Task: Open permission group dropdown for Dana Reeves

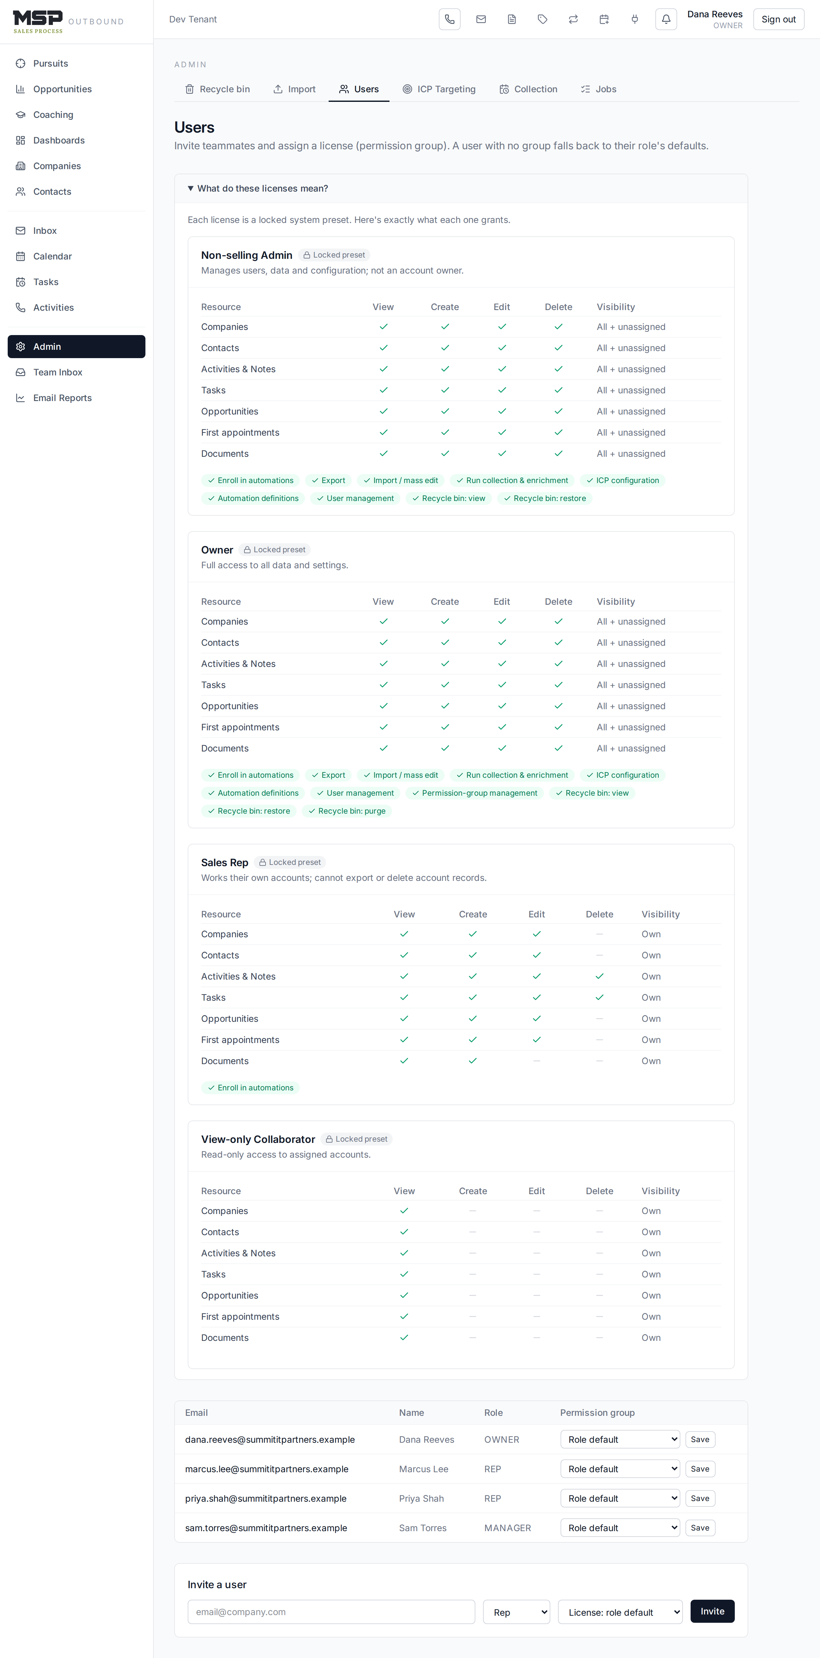Action: [x=620, y=1439]
